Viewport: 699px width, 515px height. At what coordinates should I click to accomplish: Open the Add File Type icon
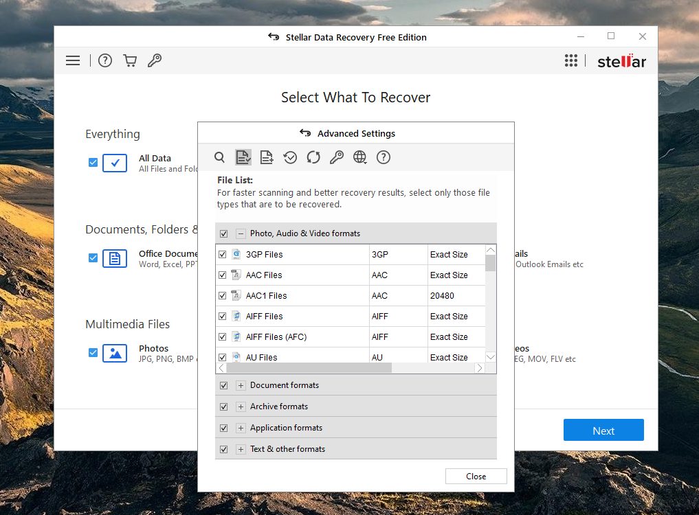click(267, 157)
